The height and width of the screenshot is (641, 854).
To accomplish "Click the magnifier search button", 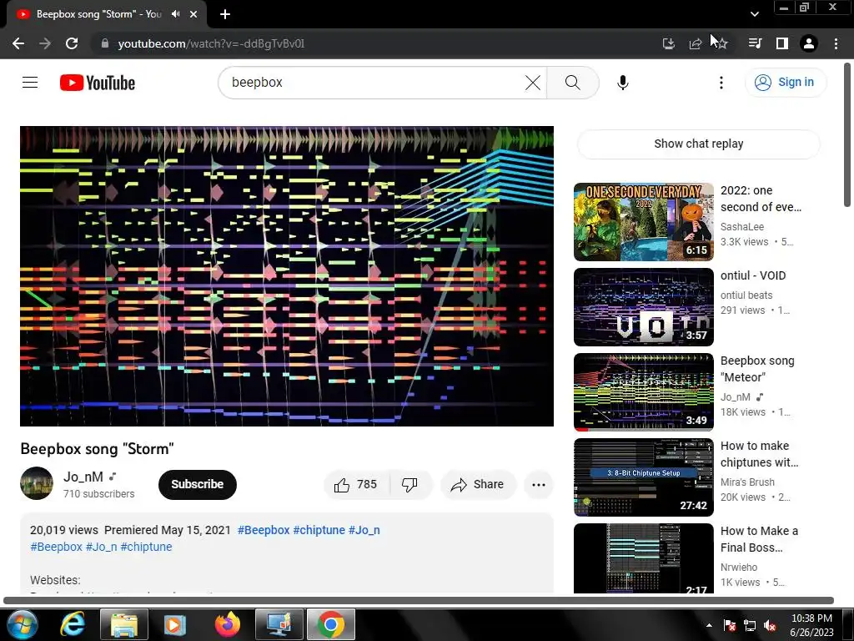I will [572, 83].
